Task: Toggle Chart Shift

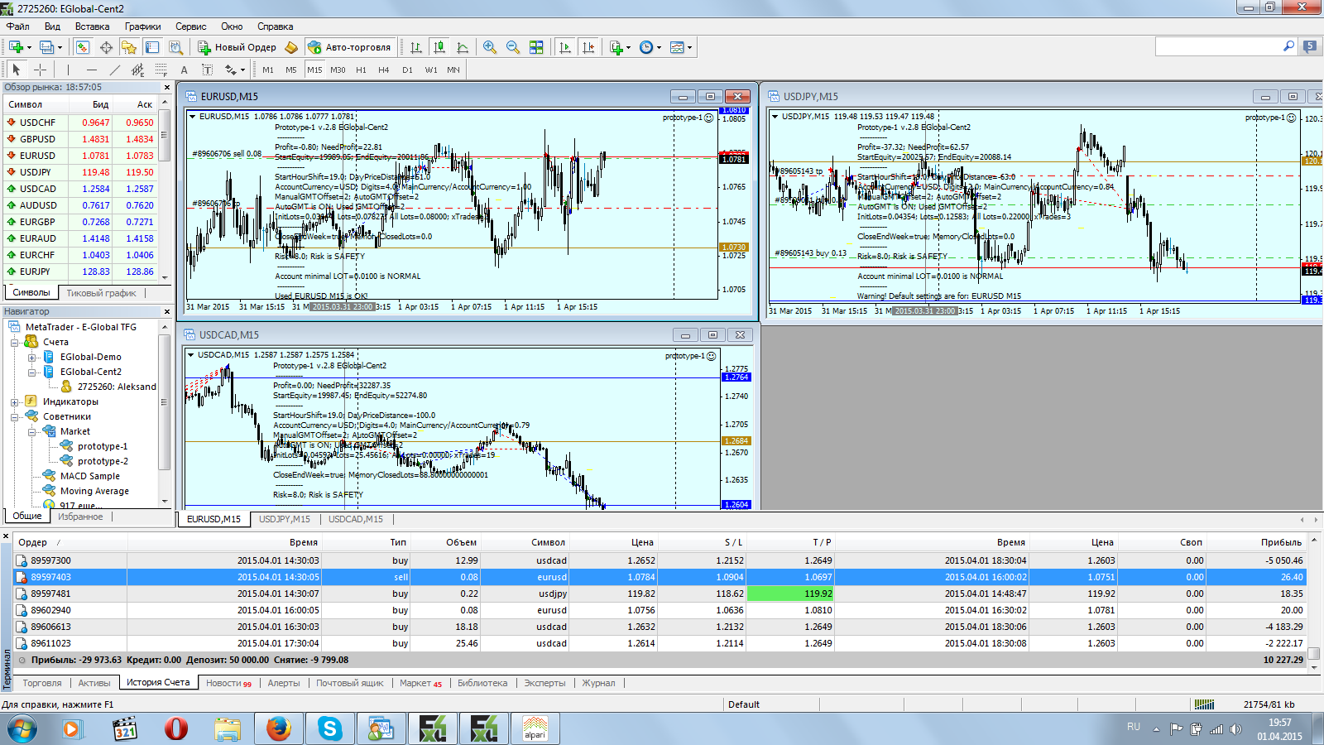Action: tap(588, 47)
